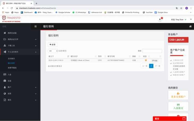Expand the globe sidebar section chevron
This screenshot has height=121, width=194.
click(36, 94)
